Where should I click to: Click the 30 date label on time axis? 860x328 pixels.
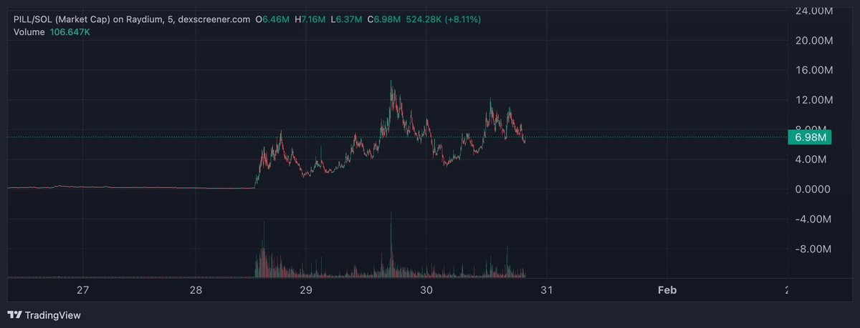pos(426,290)
